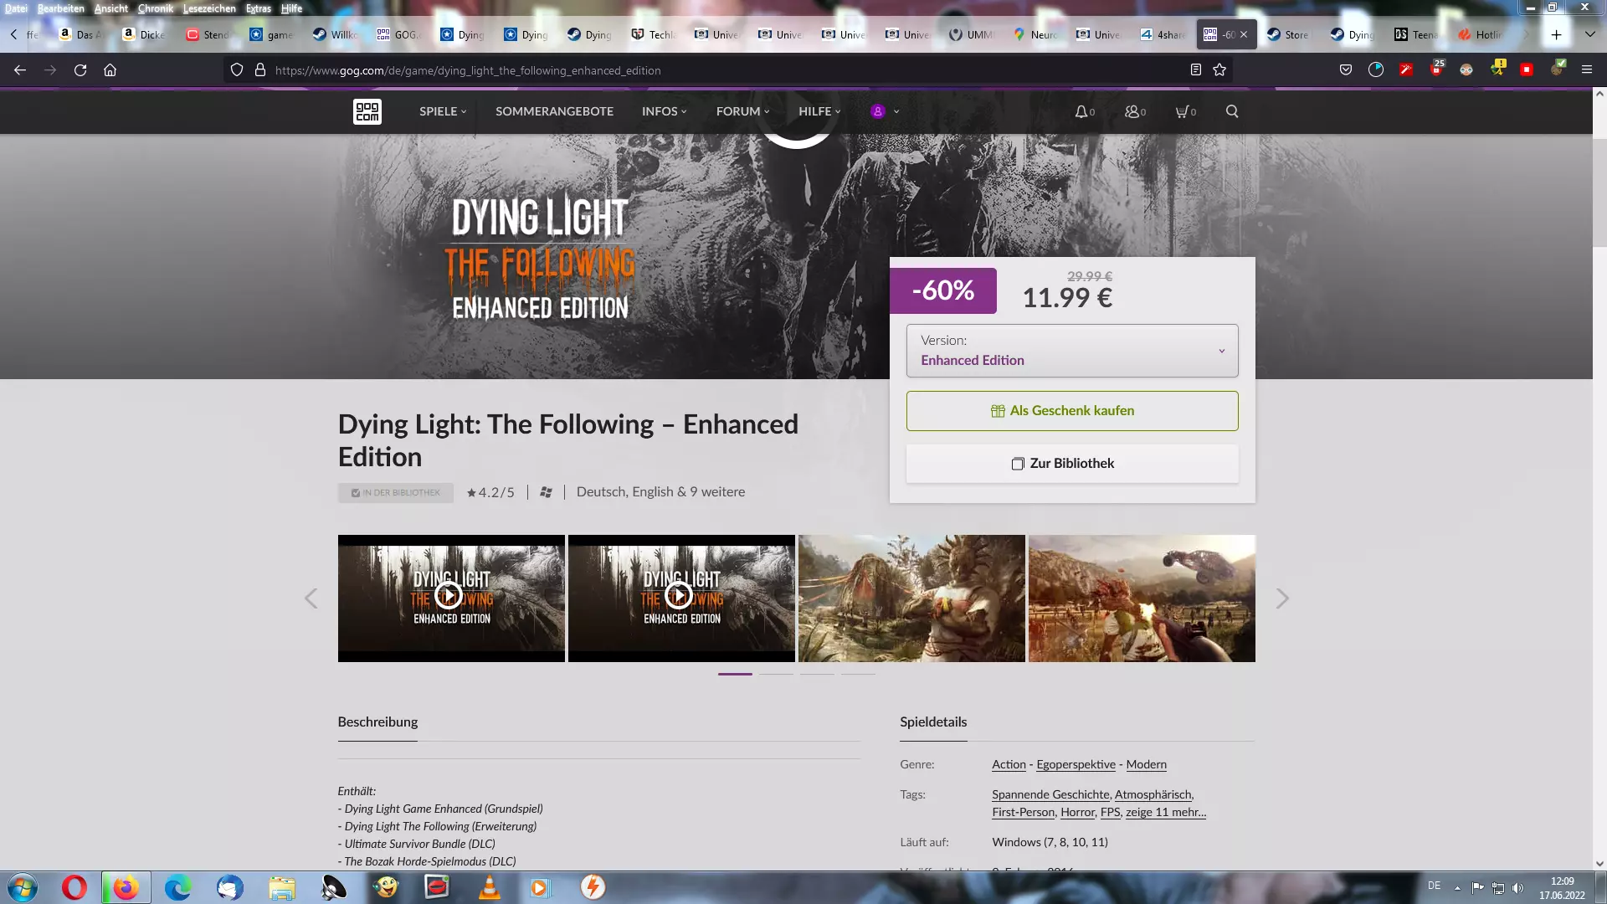Viewport: 1607px width, 904px height.
Task: Open the Pocket save icon
Action: click(1346, 70)
